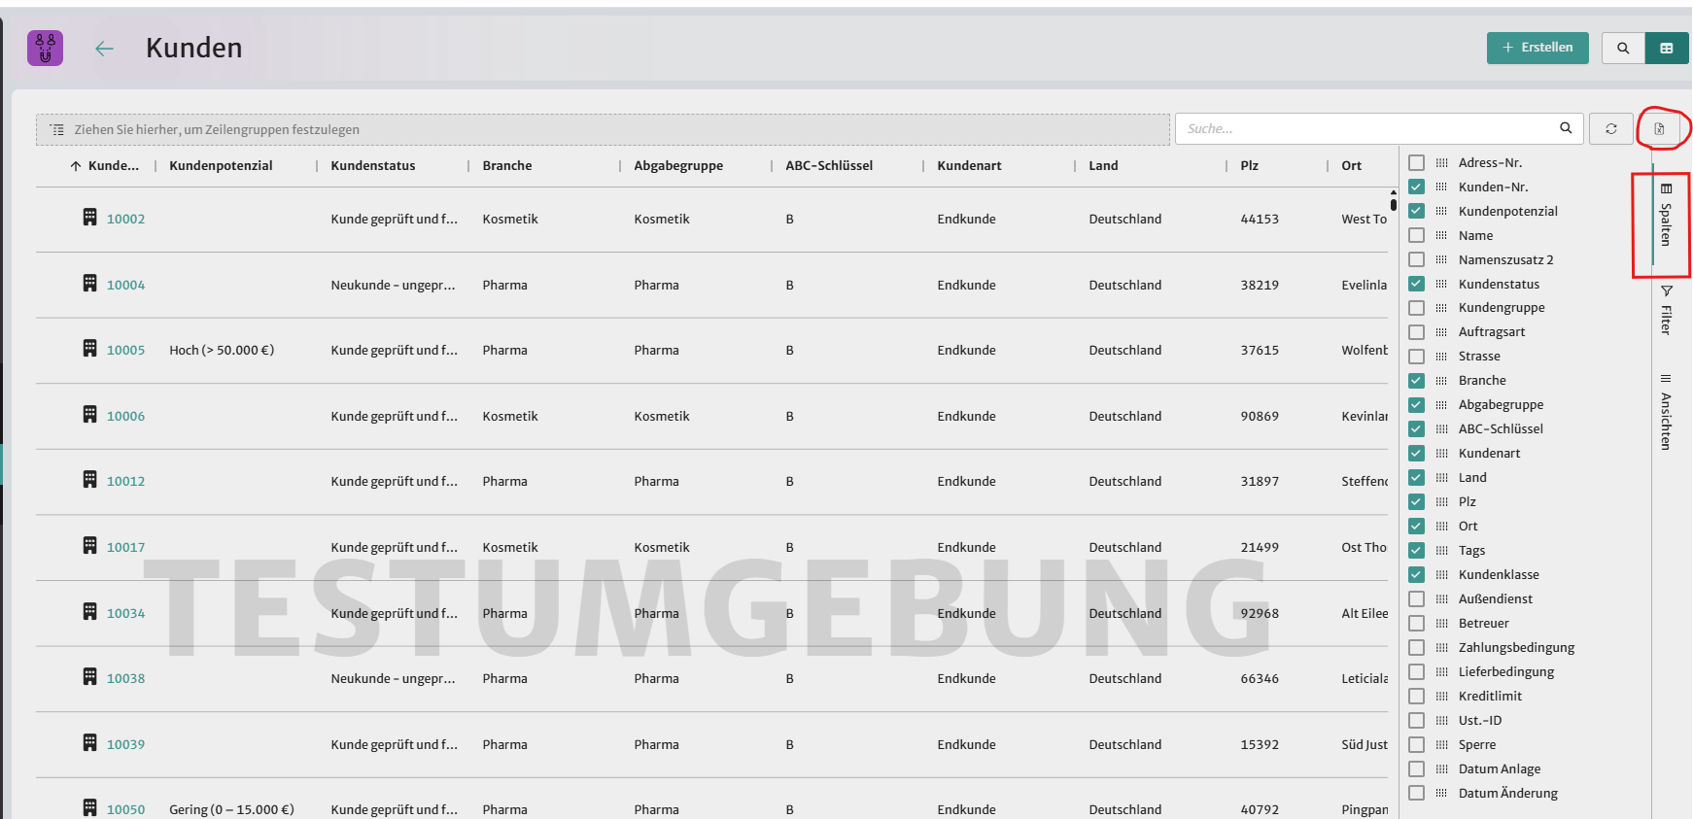Select Plz cell '92968'
Viewport: 1693px width, 819px height.
(1260, 614)
